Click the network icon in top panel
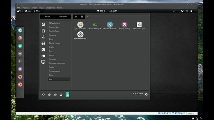Image resolution: width=214 pixels, height=120 pixels. [182, 11]
